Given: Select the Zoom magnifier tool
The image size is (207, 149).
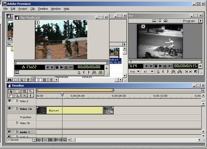Looking at the screenshot, I should click(17, 96).
